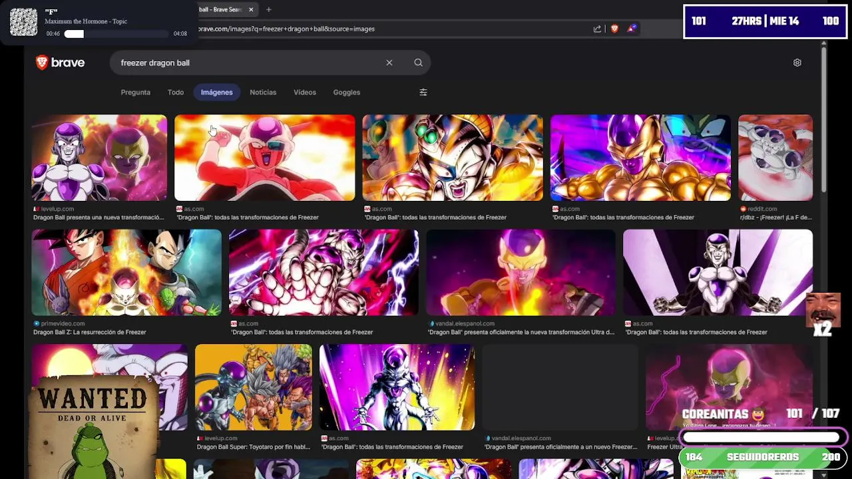Open the reddit.com Freezer thumbnail
Screen dimensions: 852x479
click(x=775, y=158)
